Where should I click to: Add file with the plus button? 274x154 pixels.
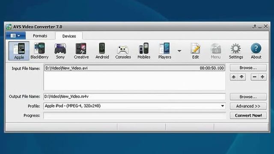pos(262,77)
